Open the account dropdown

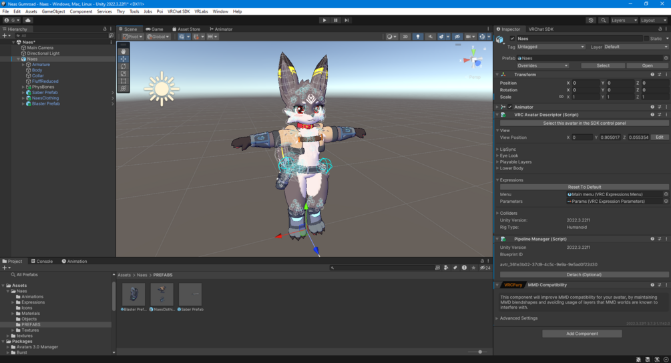(11, 20)
